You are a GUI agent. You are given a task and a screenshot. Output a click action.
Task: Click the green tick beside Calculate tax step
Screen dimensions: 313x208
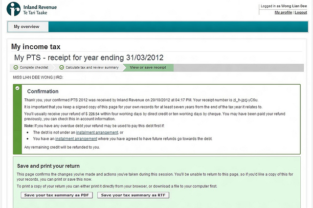[x=62, y=67]
